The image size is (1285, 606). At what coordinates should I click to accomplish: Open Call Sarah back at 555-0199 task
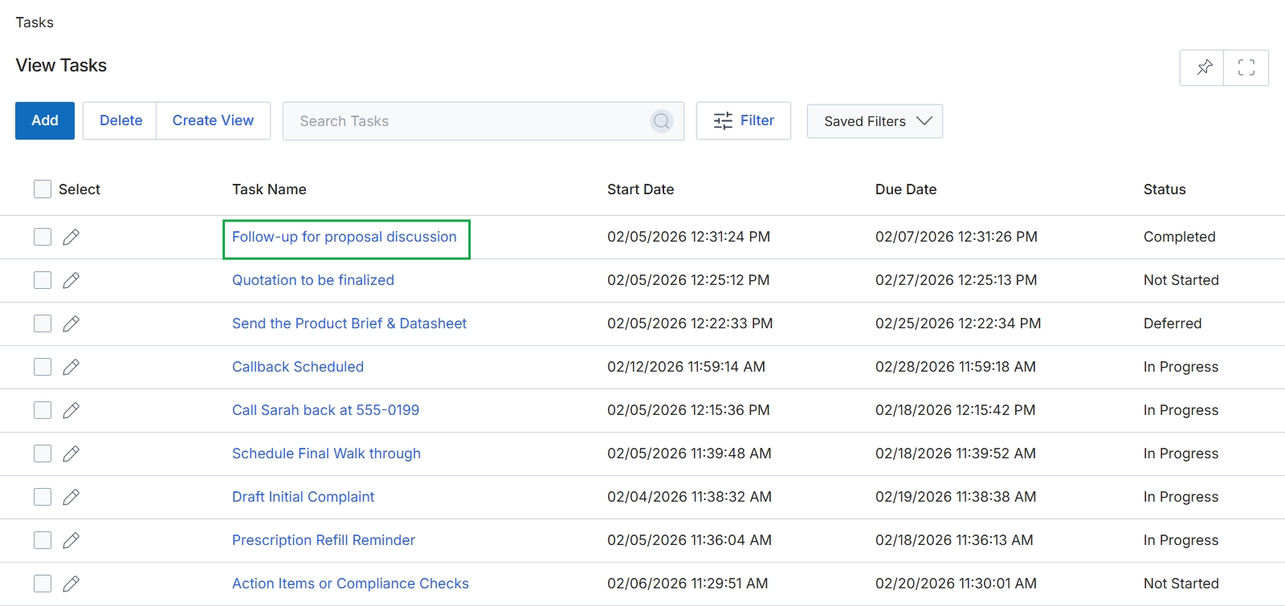[325, 410]
